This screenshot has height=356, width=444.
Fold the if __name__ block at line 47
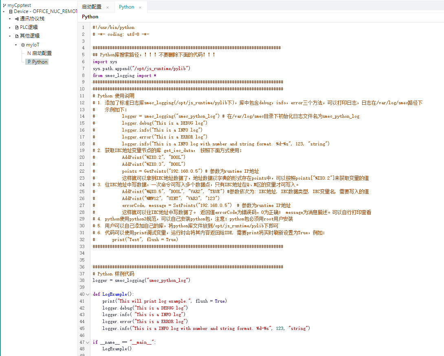[x=88, y=343]
